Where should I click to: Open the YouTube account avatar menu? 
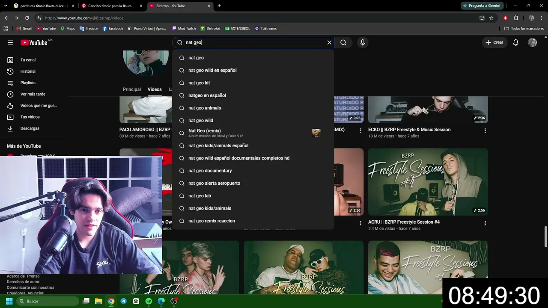[532, 42]
